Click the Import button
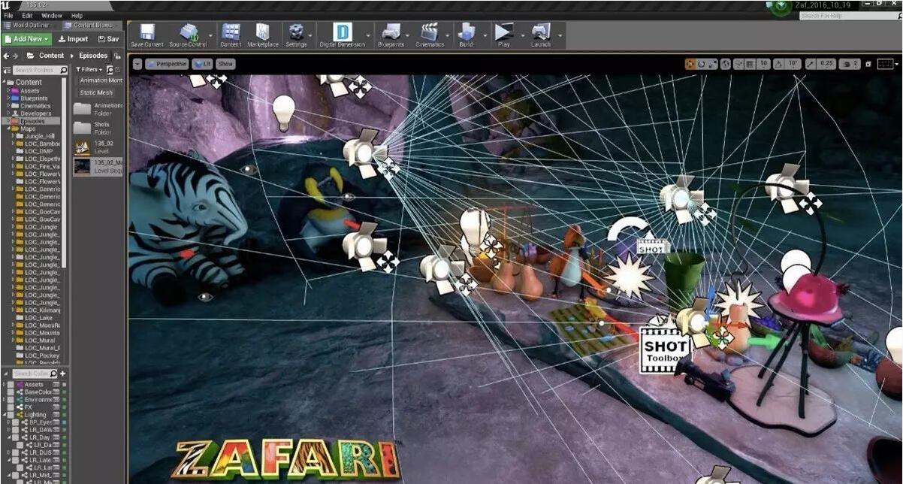The height and width of the screenshot is (484, 903). [73, 39]
